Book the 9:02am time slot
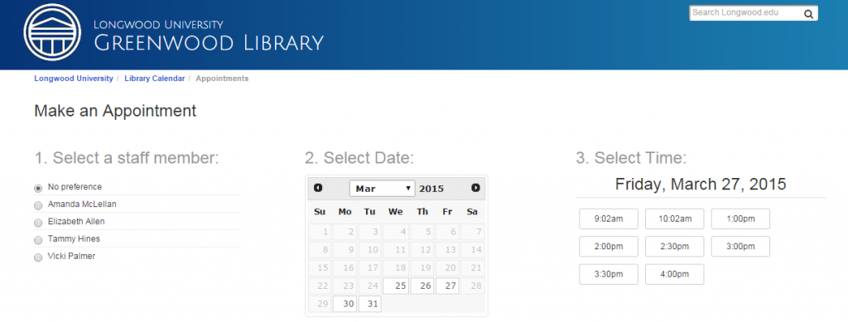The width and height of the screenshot is (848, 322). 609,219
